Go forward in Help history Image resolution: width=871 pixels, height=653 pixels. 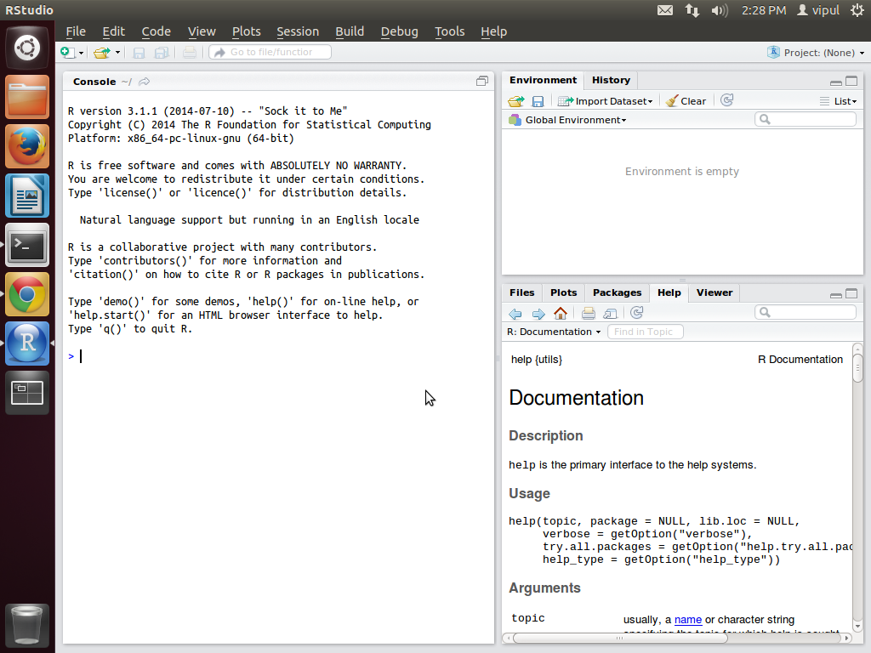coord(538,314)
